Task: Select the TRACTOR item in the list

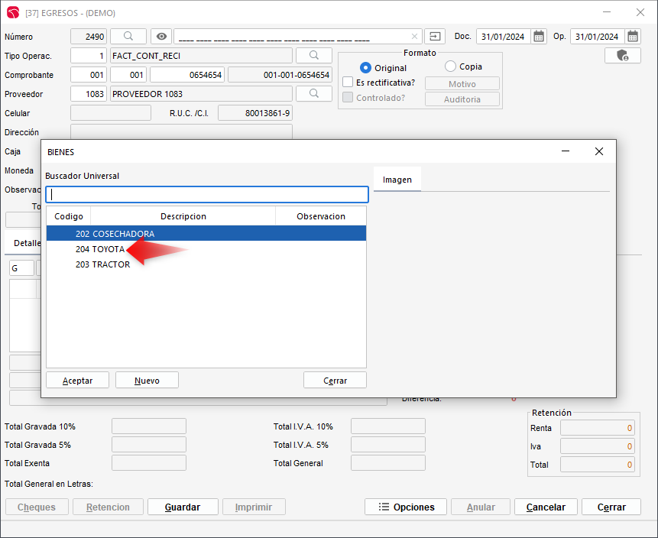Action: pyautogui.click(x=111, y=264)
